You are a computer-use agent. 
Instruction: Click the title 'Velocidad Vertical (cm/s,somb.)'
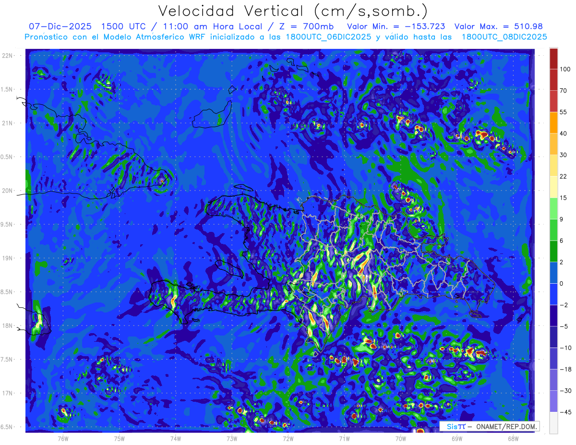(293, 11)
